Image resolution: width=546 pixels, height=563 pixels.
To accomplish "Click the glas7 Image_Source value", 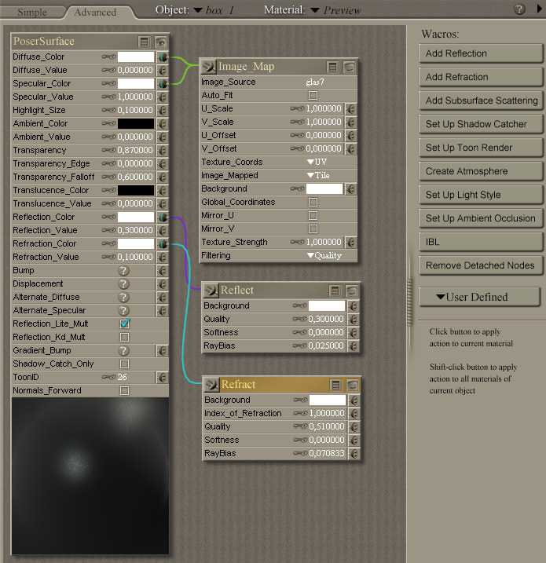I will tap(315, 82).
